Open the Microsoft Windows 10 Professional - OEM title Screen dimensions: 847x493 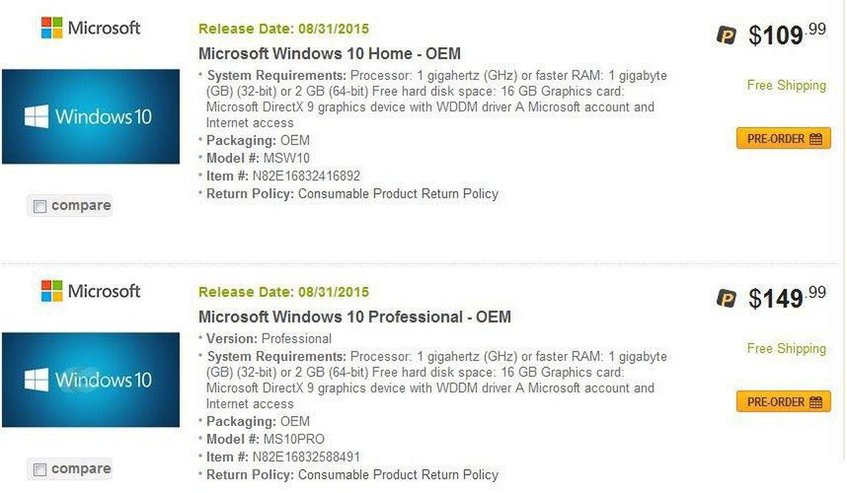(354, 317)
